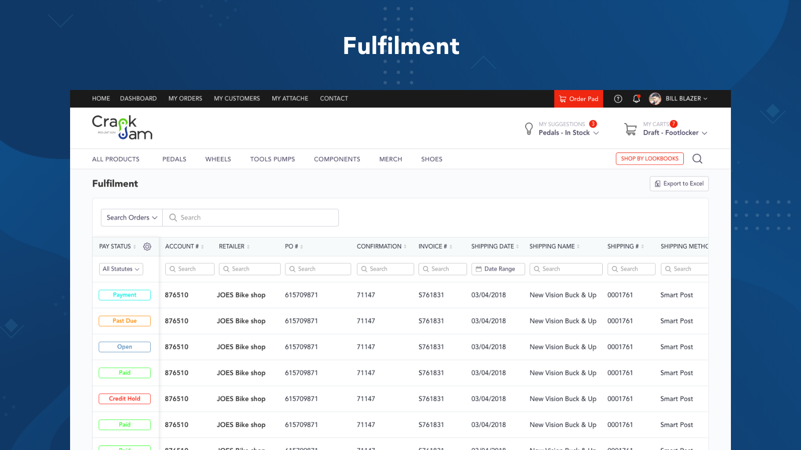Open the All Statutes filter dropdown
801x450 pixels.
tap(121, 269)
